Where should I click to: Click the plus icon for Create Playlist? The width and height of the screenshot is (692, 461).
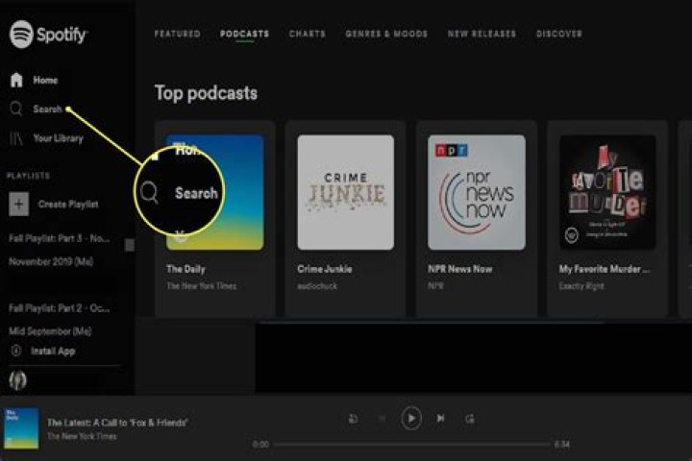point(18,204)
